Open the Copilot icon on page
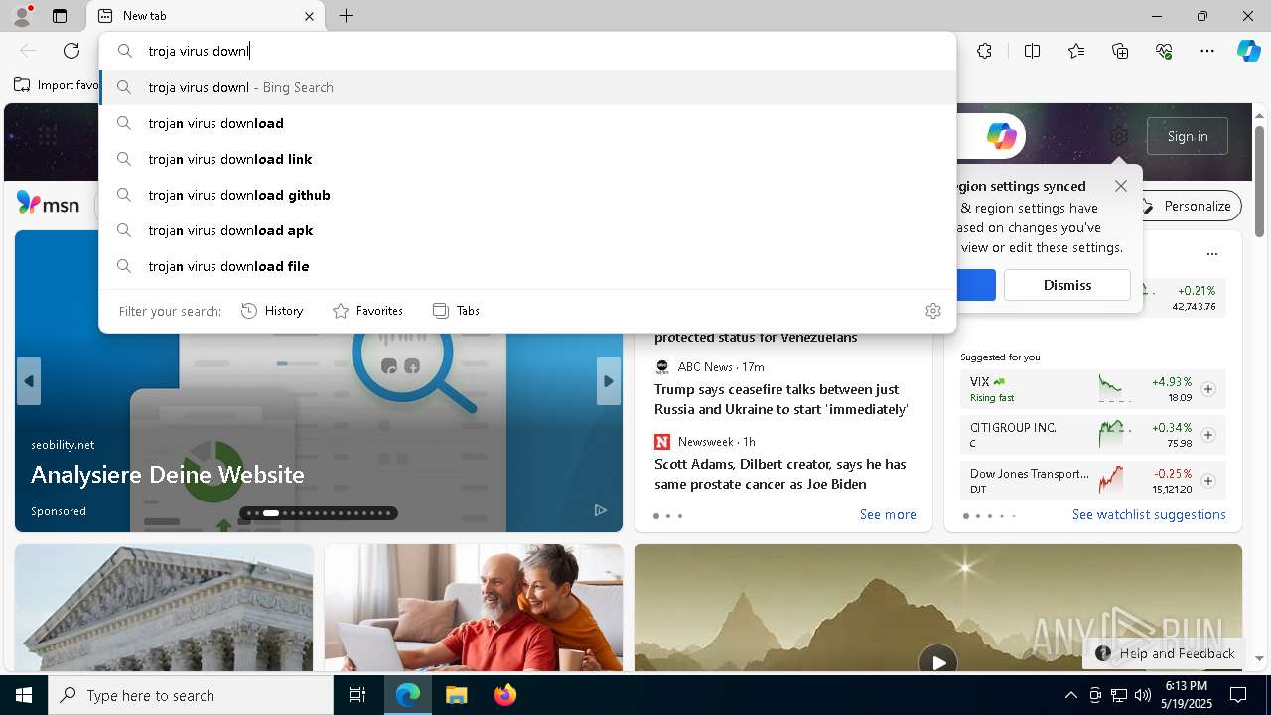 coord(1001,136)
